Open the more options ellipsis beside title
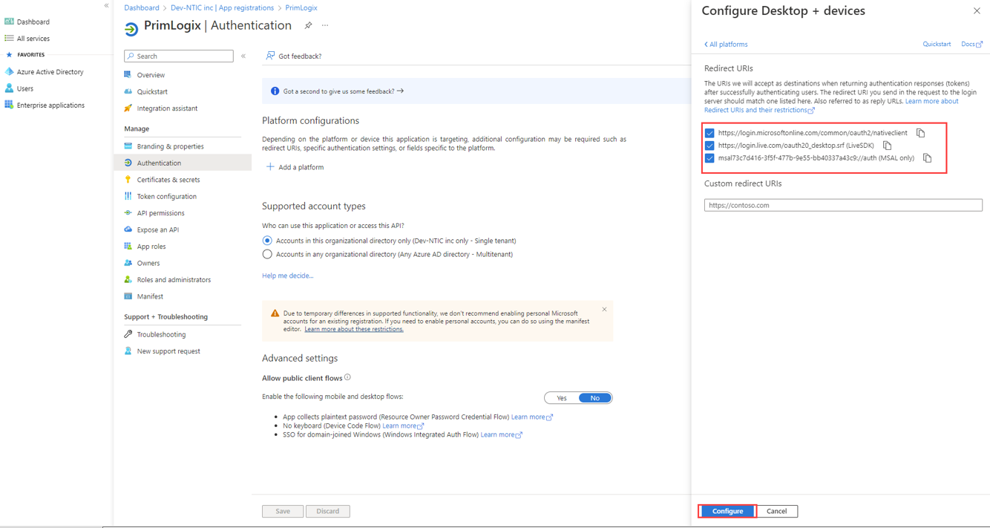 325,25
